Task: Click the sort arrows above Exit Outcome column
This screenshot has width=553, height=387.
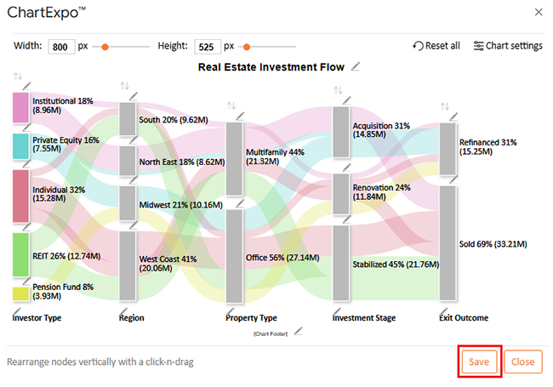Action: point(444,106)
